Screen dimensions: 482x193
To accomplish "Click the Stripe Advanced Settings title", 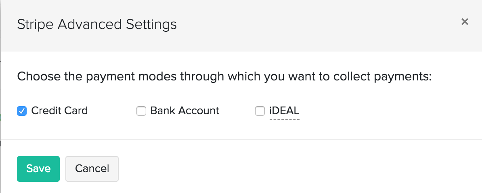I will pyautogui.click(x=97, y=25).
